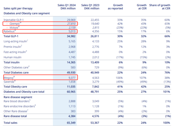Select Wegovy Q1 2024 sales 9,377
This screenshot has width=173, height=126.
pos(72,78)
